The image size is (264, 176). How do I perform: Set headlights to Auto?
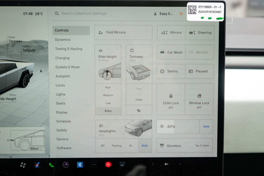(145, 146)
